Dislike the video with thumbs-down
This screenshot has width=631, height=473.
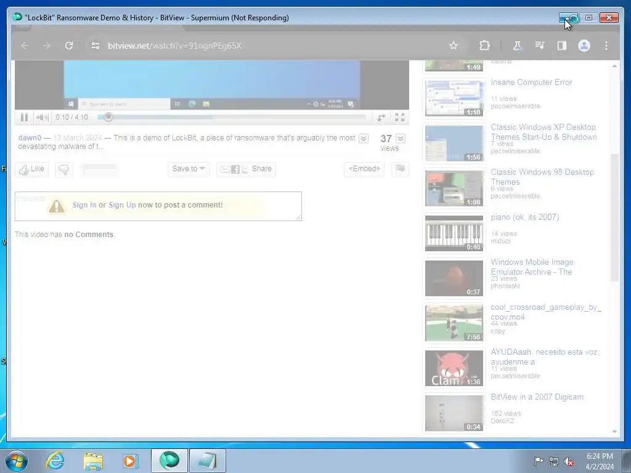click(63, 169)
